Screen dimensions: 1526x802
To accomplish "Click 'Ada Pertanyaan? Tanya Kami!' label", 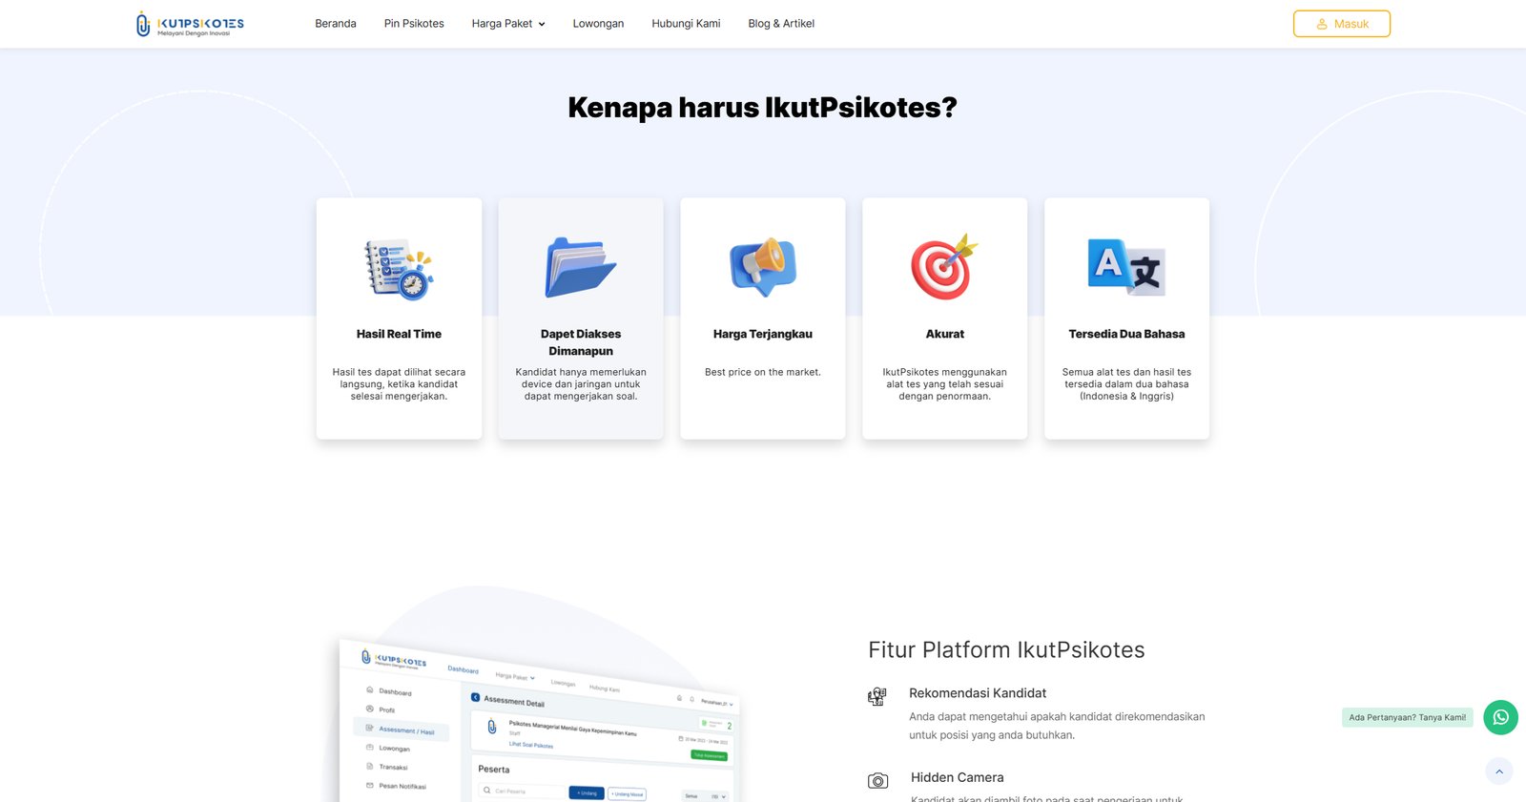I will point(1408,717).
